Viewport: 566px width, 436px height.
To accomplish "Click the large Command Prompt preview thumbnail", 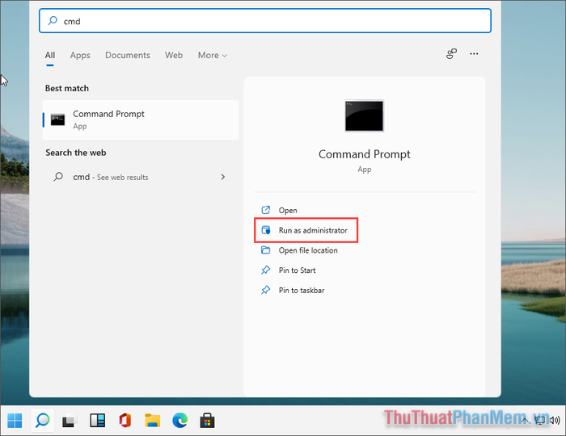I will pos(364,115).
